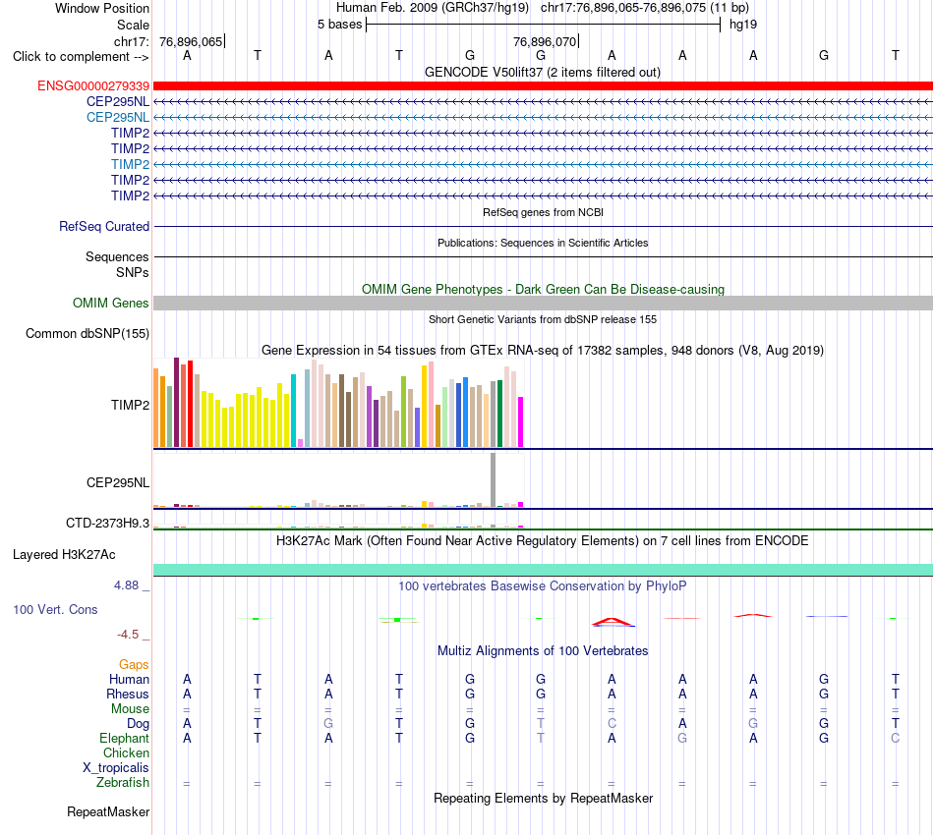
Task: Click the OMIM Gene Phenotypes track title
Action: pos(543,289)
